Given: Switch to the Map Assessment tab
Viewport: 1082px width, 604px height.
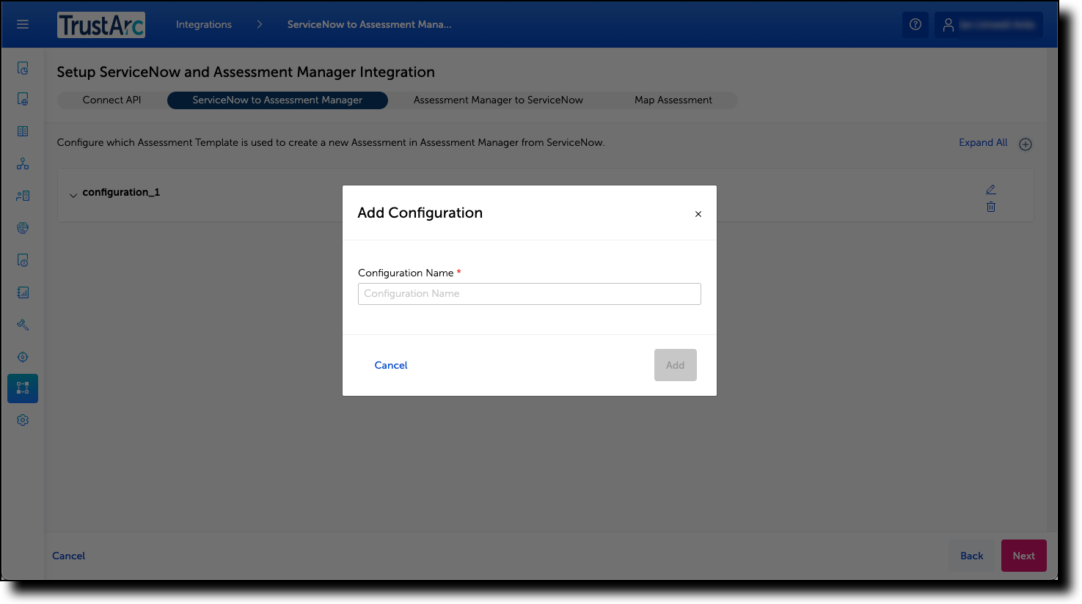Looking at the screenshot, I should [673, 100].
